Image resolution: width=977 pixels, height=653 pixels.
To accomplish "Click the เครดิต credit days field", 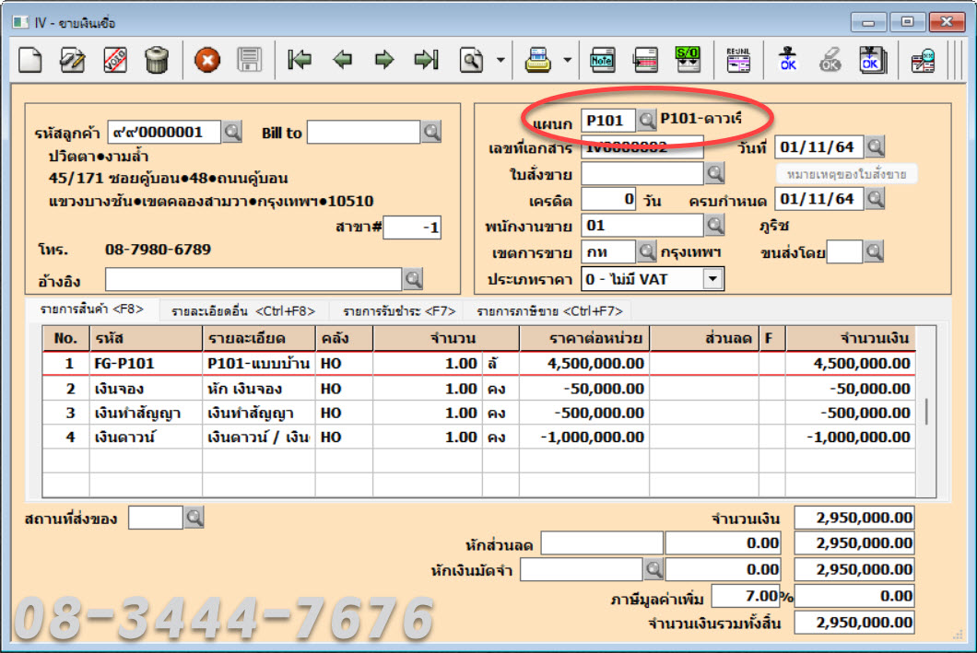I will click(608, 199).
